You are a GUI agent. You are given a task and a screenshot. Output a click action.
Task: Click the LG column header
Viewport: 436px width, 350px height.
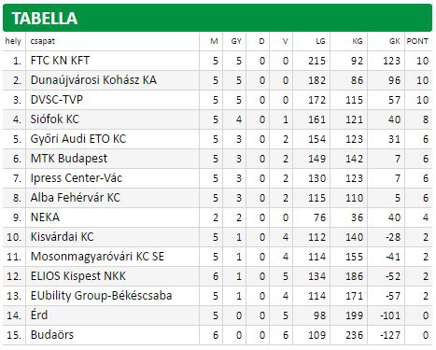[x=320, y=41]
